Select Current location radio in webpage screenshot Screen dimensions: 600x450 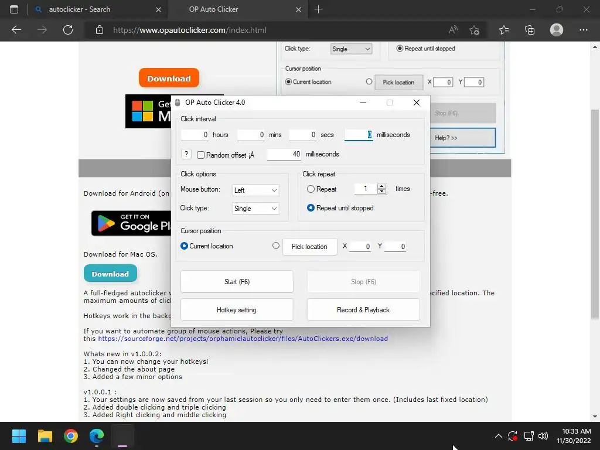pos(288,82)
